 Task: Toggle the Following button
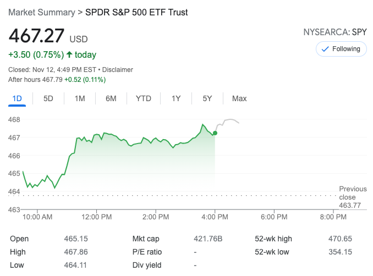point(341,49)
